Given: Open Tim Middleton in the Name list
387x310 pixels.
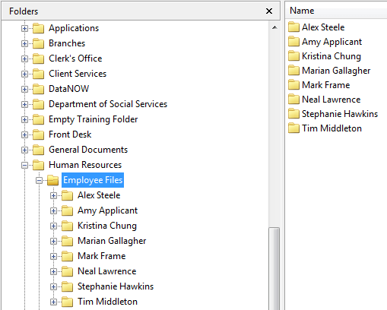Looking at the screenshot, I should [x=331, y=128].
